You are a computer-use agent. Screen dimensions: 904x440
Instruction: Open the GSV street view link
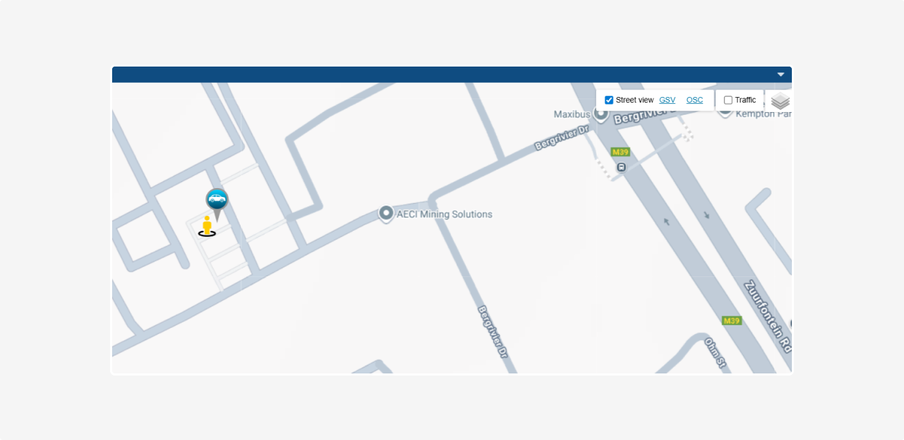click(667, 100)
